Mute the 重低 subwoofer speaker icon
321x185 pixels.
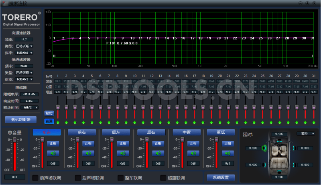click(228, 153)
